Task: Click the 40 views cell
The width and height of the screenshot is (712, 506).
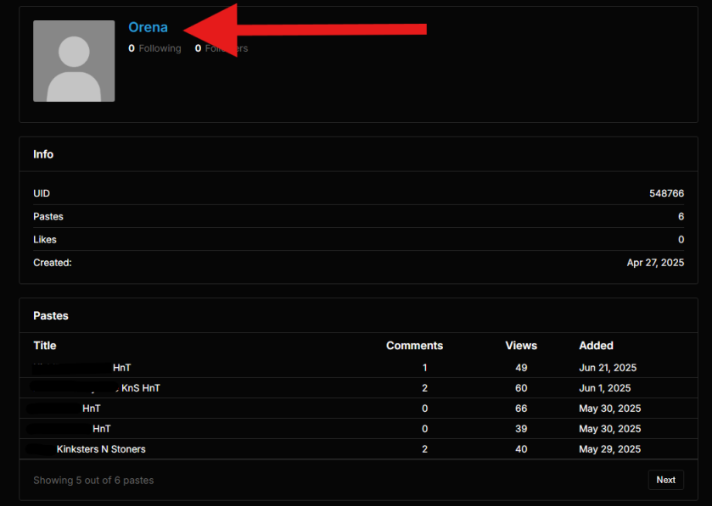Action: 521,449
